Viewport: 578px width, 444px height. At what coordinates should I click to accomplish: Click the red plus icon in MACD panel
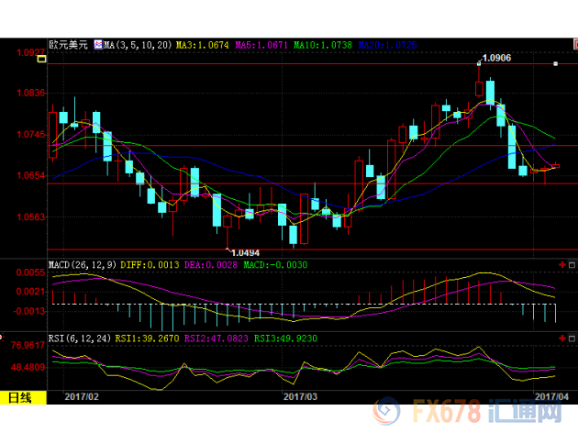(x=562, y=264)
